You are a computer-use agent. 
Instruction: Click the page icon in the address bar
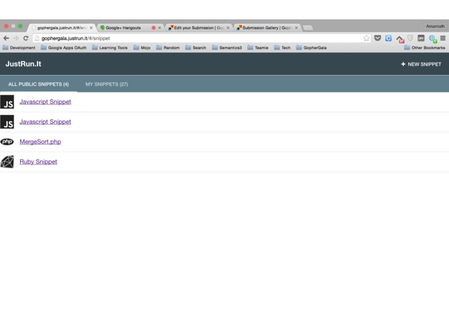(x=37, y=38)
